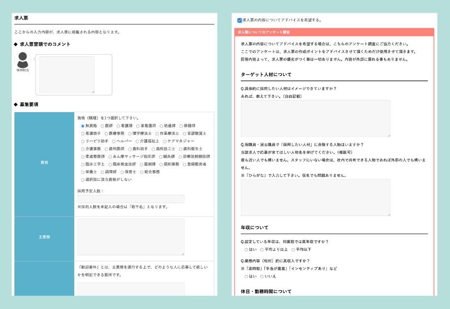This screenshot has width=450, height=309.
Task: Select 平均よりは上 for annual income question
Action: [262, 249]
